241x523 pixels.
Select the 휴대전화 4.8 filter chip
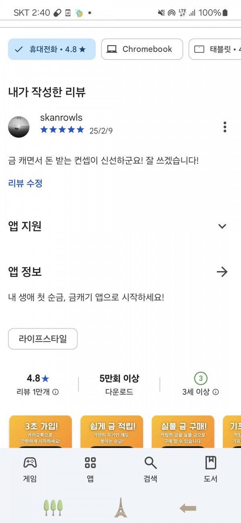pyautogui.click(x=52, y=49)
